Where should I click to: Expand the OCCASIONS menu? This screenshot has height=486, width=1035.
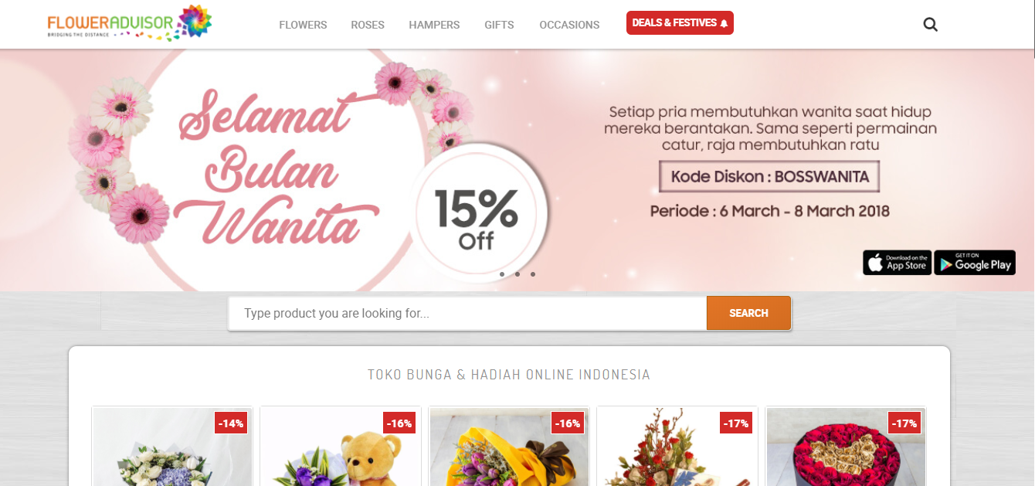tap(569, 25)
